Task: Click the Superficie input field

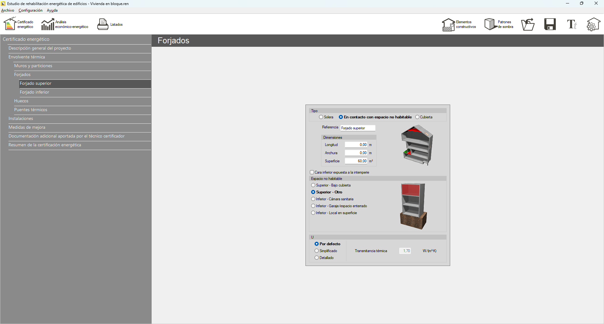Action: (x=356, y=161)
